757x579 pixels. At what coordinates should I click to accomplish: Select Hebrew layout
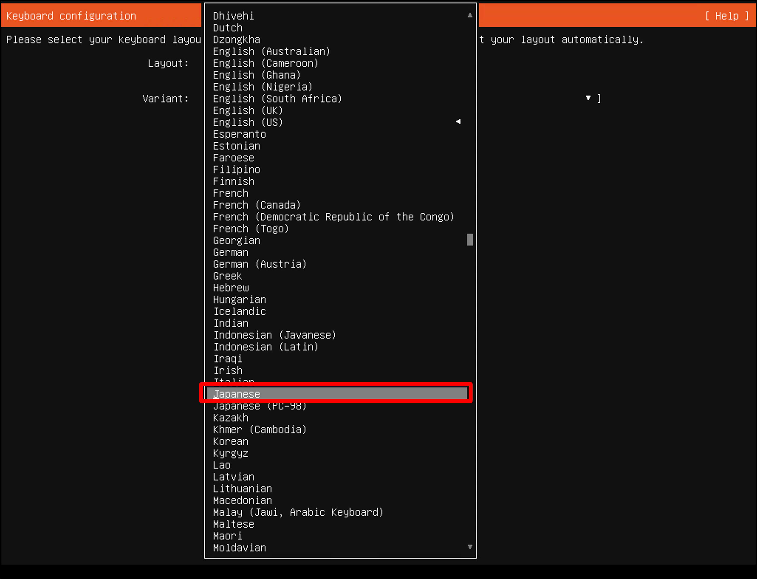[x=231, y=288]
